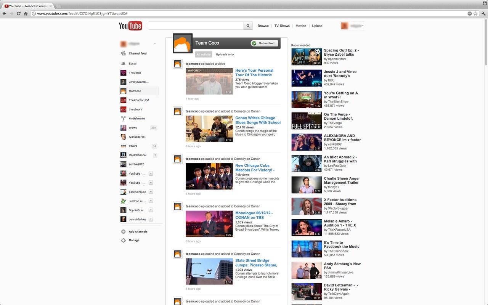Click the Add channels plus icon
488x305 pixels.
click(123, 232)
